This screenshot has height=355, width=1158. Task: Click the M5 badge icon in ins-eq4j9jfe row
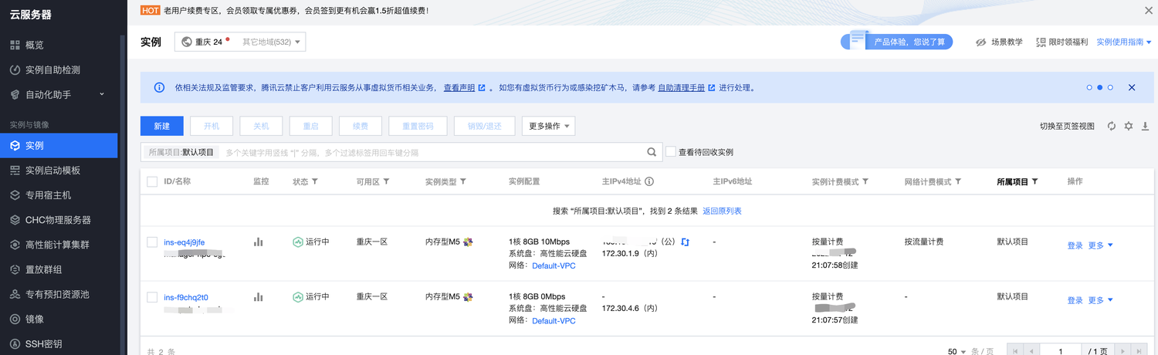click(468, 242)
